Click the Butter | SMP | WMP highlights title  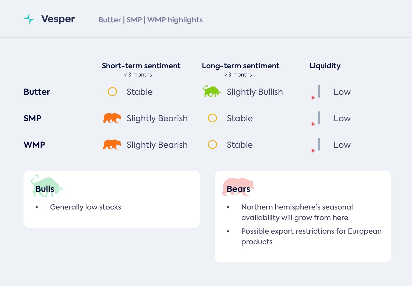(150, 20)
